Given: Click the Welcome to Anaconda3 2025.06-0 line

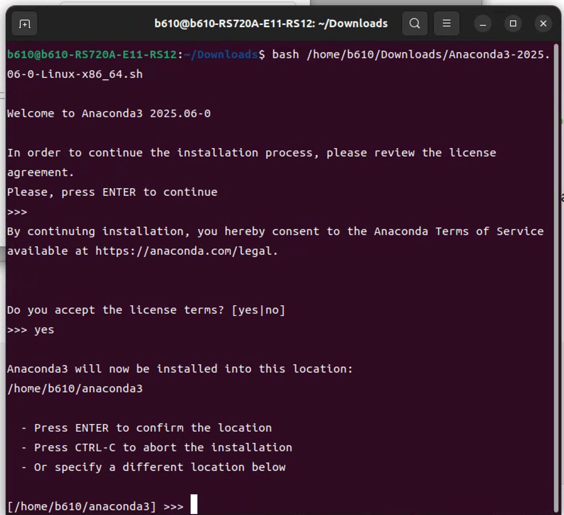Looking at the screenshot, I should 109,113.
